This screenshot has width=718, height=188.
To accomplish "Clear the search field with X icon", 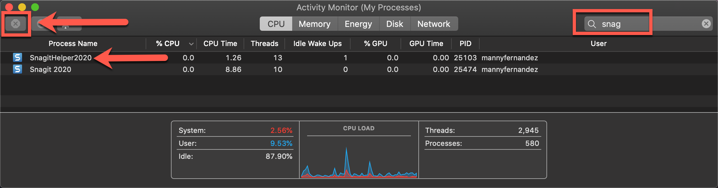I will tap(706, 24).
